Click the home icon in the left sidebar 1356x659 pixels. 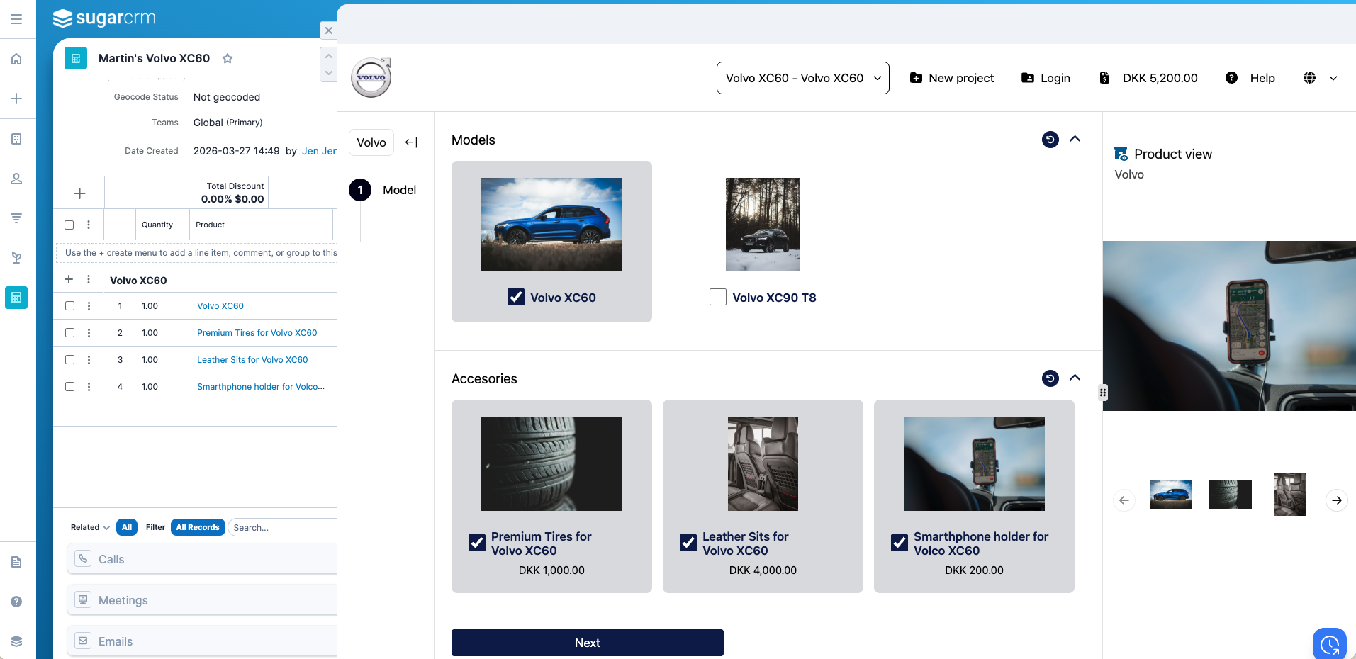(16, 59)
